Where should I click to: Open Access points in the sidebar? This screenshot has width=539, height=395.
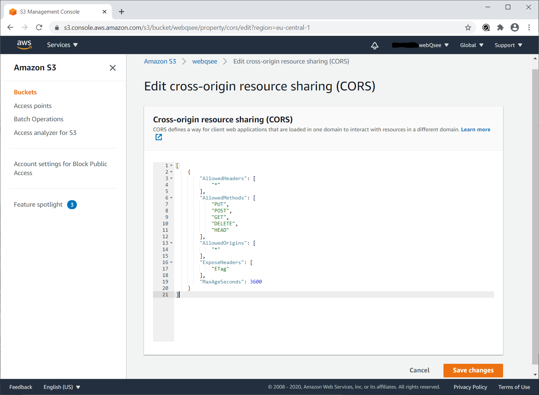[x=33, y=106]
